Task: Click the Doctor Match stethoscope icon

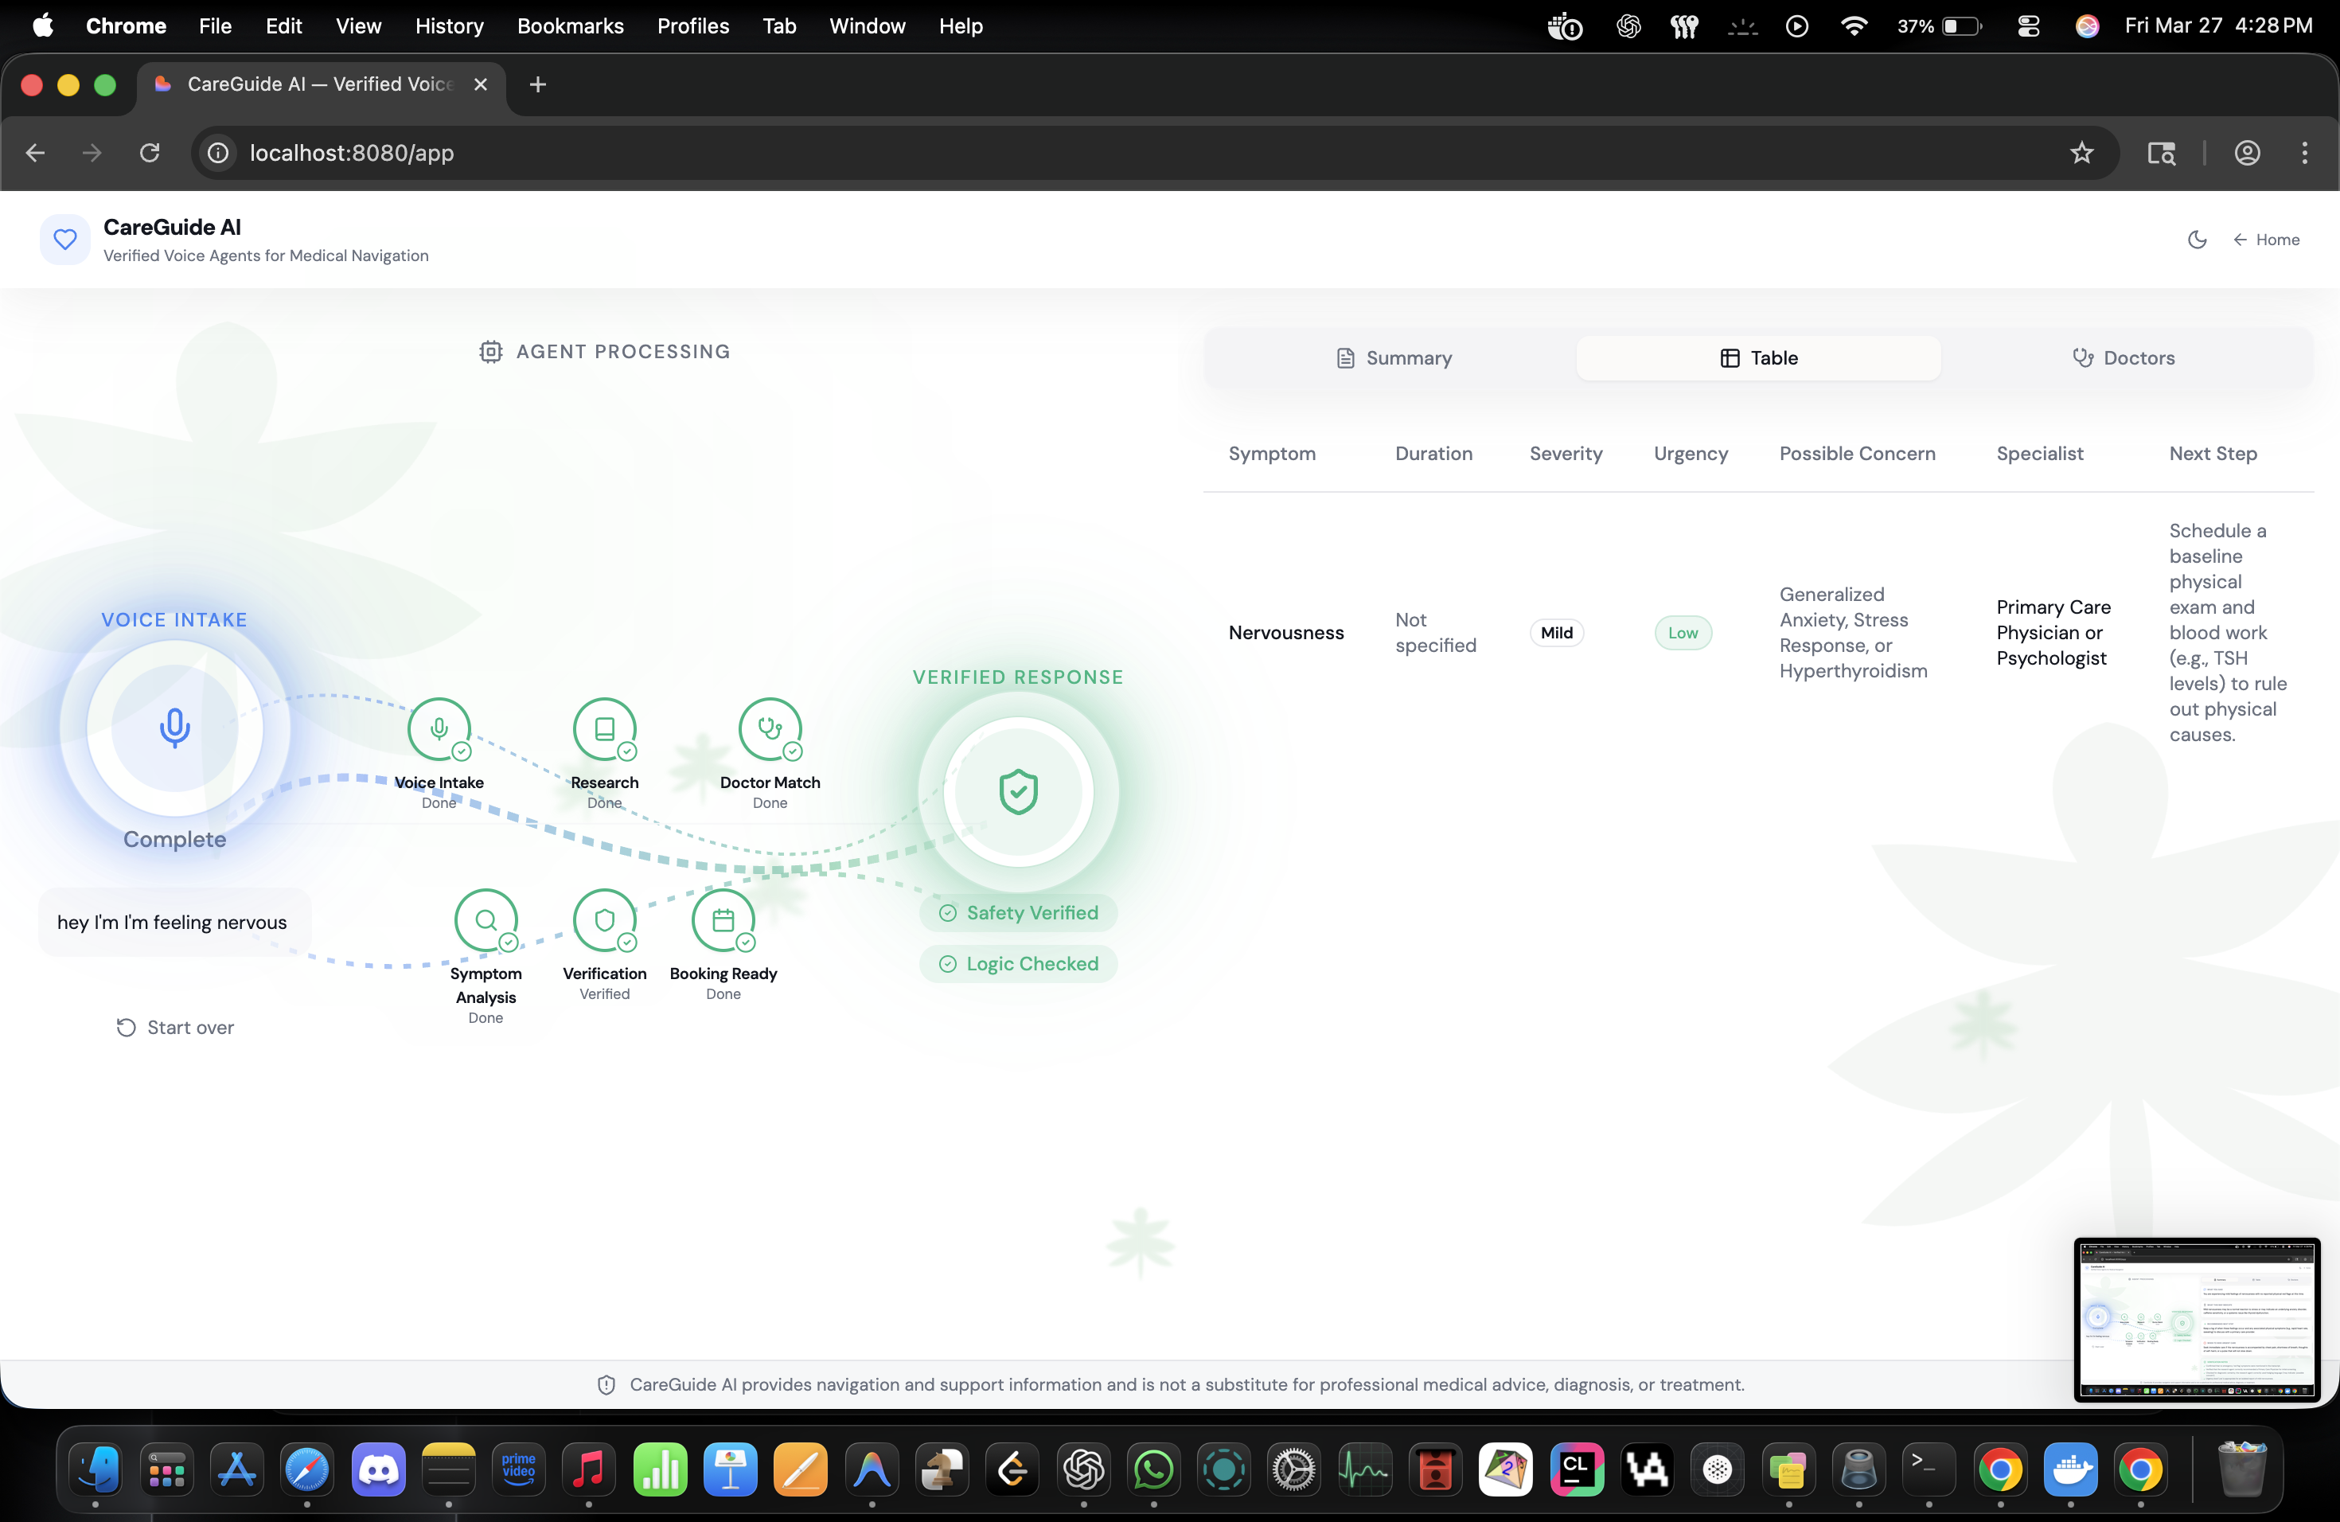Action: [x=770, y=728]
